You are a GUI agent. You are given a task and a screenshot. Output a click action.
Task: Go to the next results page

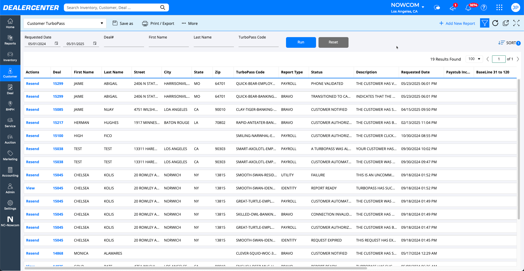point(518,59)
